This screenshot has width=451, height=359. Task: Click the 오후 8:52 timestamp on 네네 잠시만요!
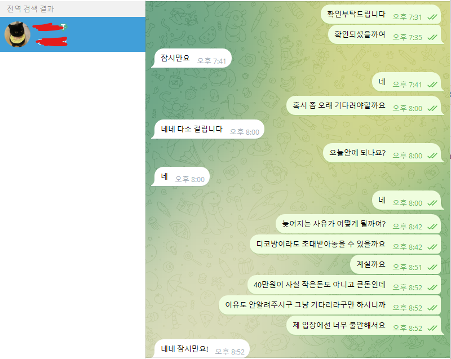point(229,352)
